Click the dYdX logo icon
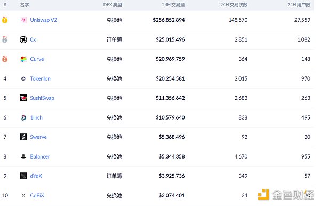Screen dimensions: 320x206 (x=23, y=176)
